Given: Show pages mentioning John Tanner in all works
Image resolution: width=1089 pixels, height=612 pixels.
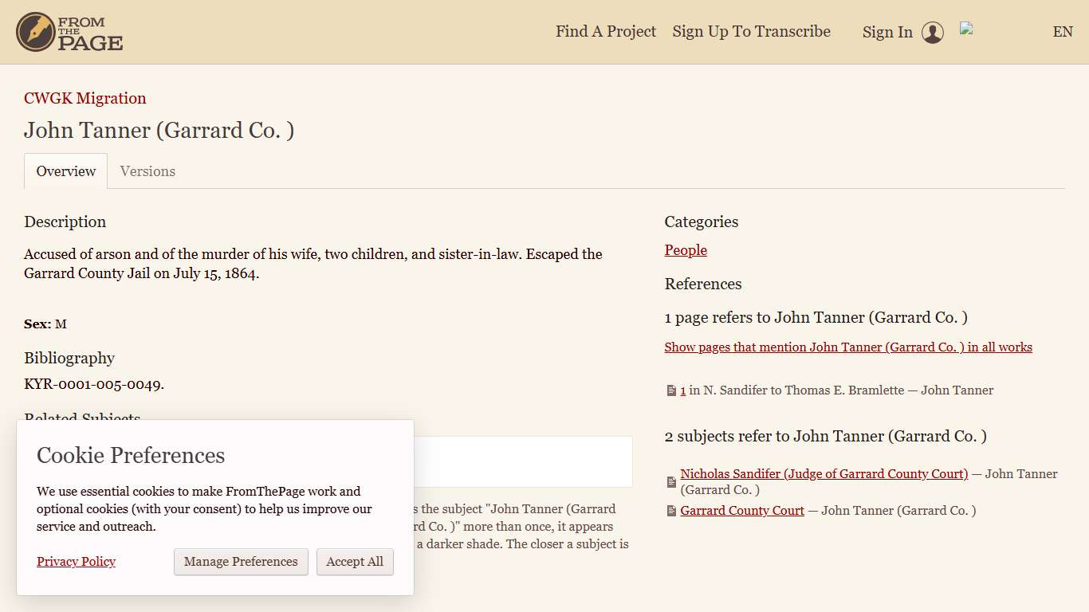Looking at the screenshot, I should click(x=848, y=347).
